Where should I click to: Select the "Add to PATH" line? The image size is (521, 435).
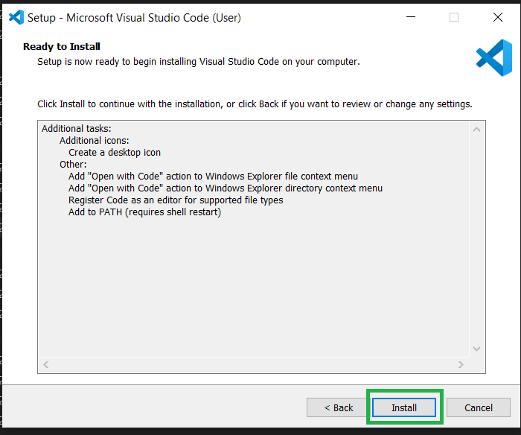(145, 212)
